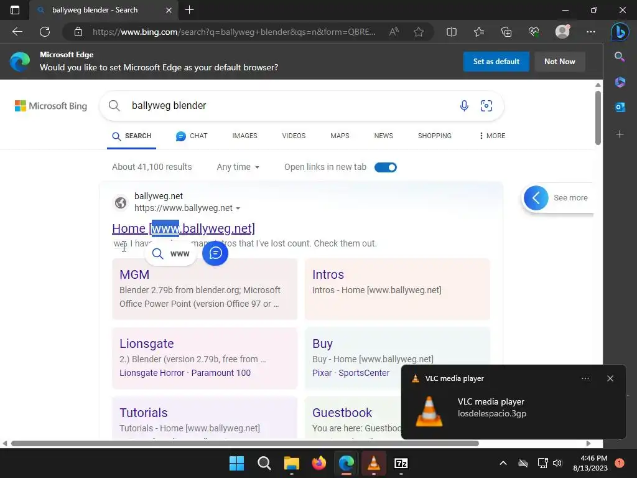Expand dropdown arrow beside ballyweg.net URL
637x478 pixels.
point(238,208)
